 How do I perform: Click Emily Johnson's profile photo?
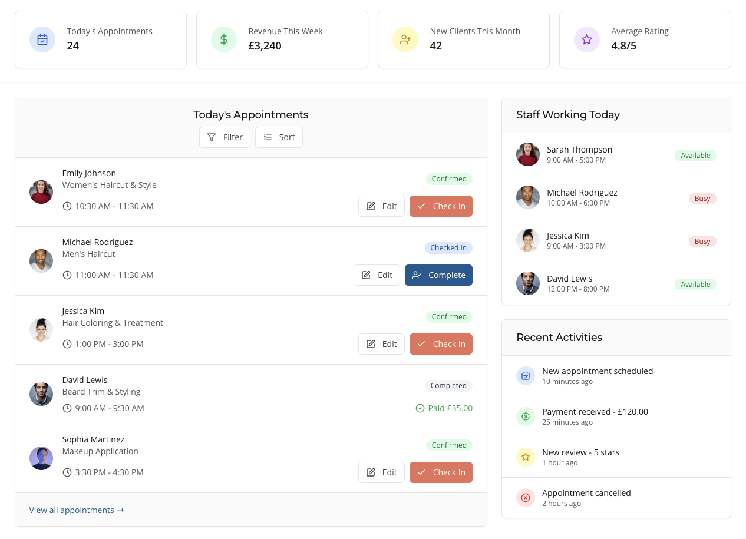(41, 191)
